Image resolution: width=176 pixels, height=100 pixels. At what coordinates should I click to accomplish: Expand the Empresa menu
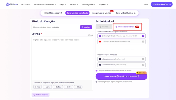[103, 4]
